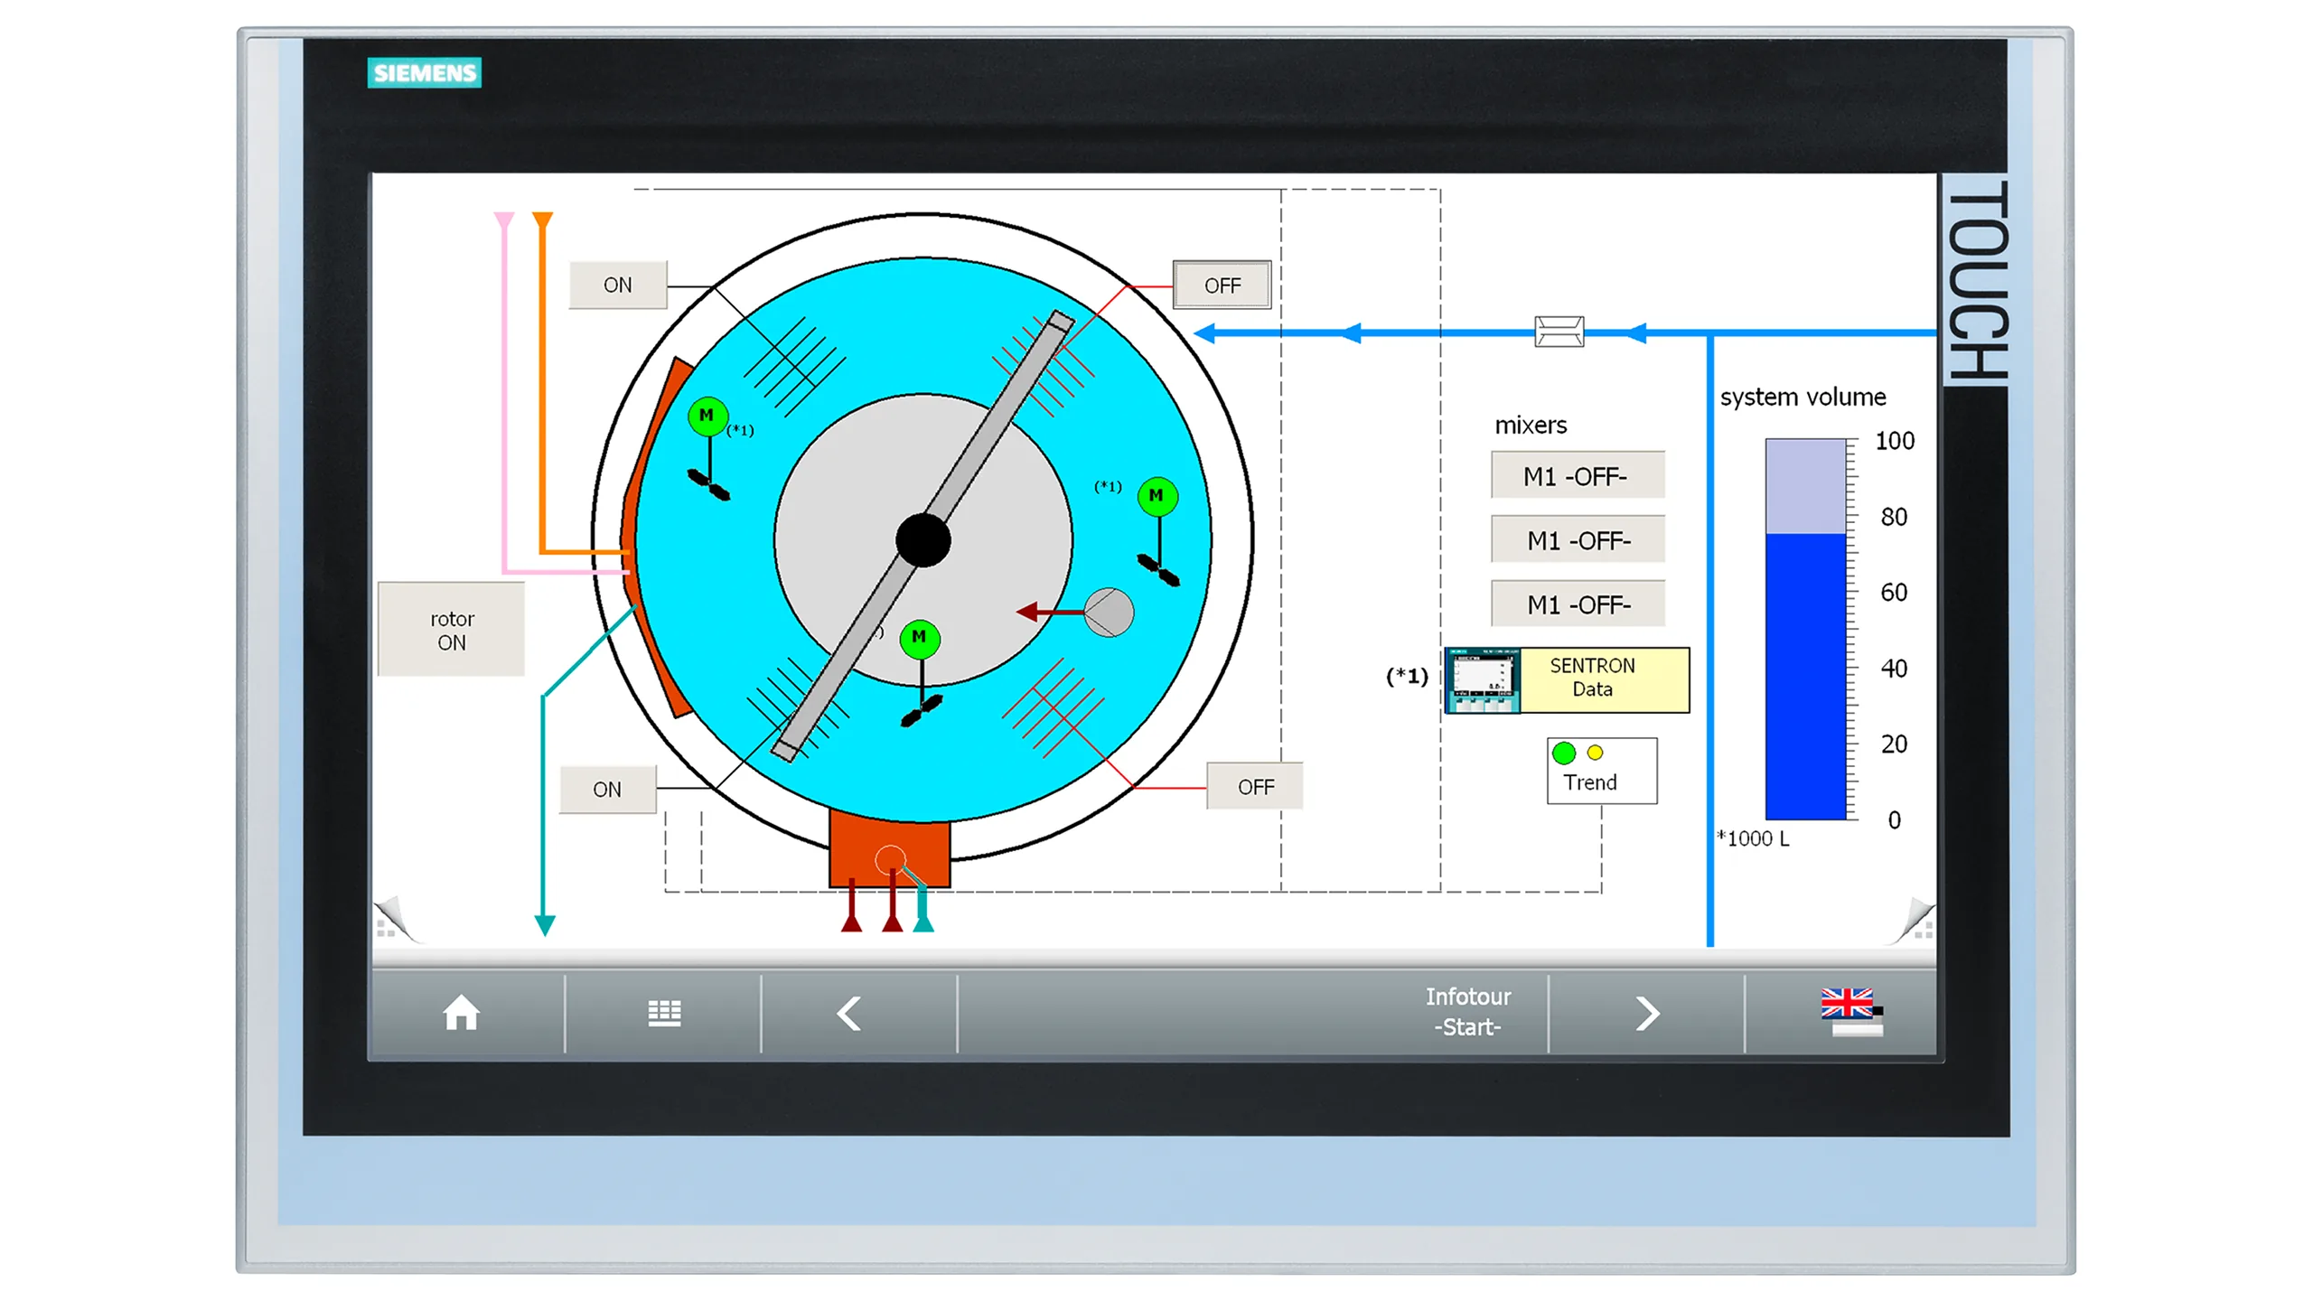Switch language with the UK flag icon
The width and height of the screenshot is (2313, 1301).
pos(1850,1014)
